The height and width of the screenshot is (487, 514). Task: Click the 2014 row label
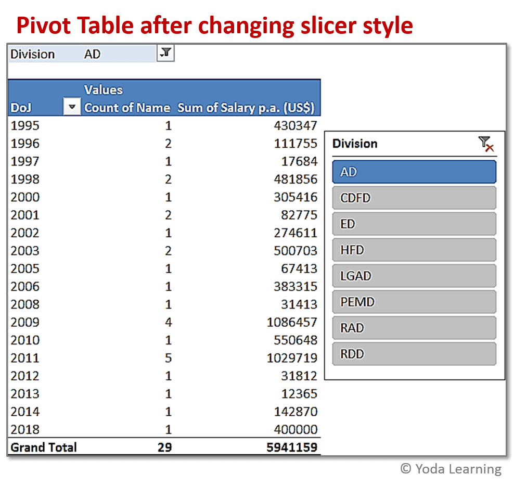tap(25, 412)
